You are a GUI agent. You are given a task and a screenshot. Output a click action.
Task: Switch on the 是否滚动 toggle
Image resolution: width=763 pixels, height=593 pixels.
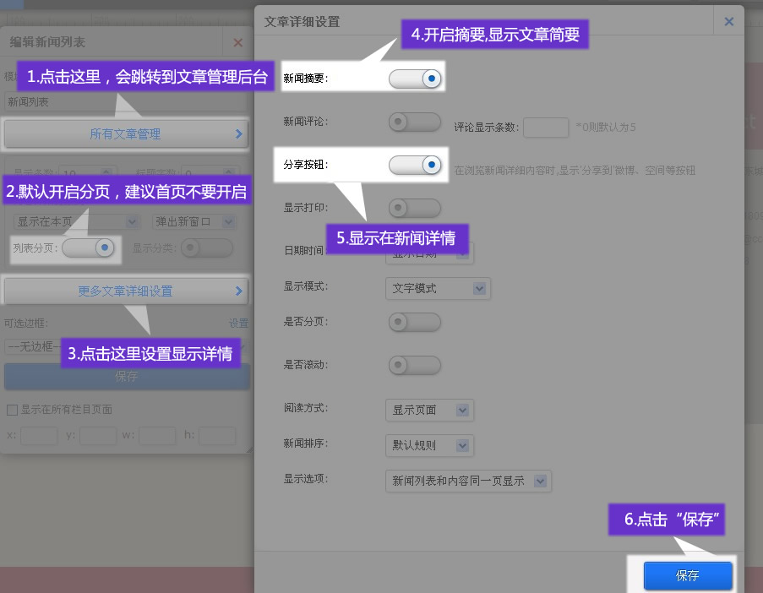415,365
